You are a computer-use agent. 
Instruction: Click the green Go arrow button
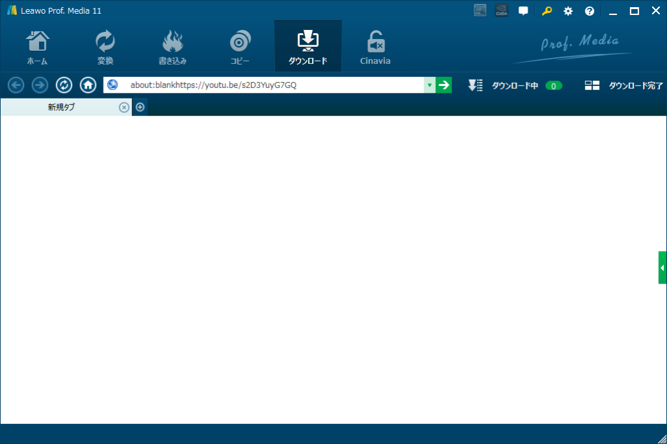pos(444,85)
